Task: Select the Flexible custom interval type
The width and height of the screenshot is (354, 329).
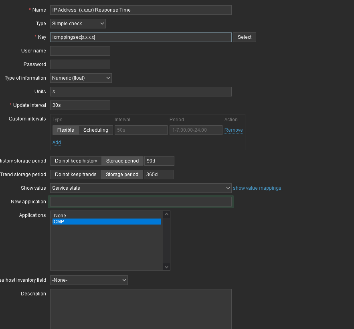Action: tap(65, 130)
